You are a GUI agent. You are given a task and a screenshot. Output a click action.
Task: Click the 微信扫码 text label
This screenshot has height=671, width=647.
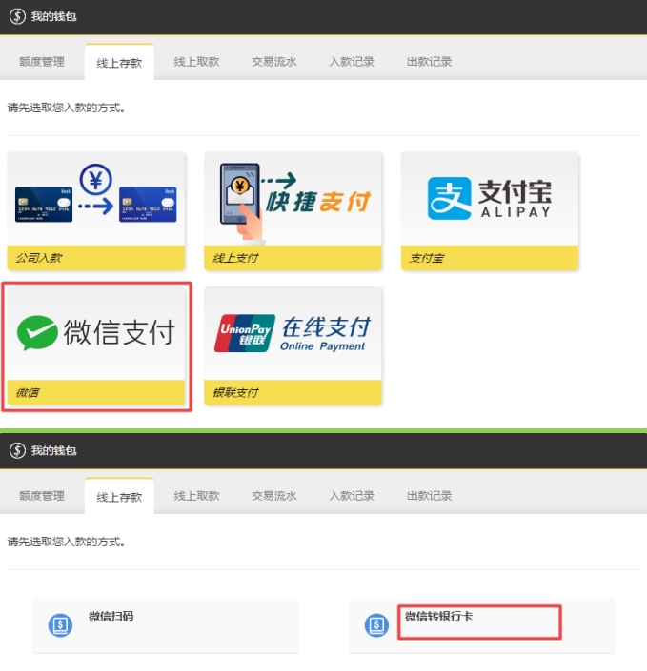click(x=111, y=616)
